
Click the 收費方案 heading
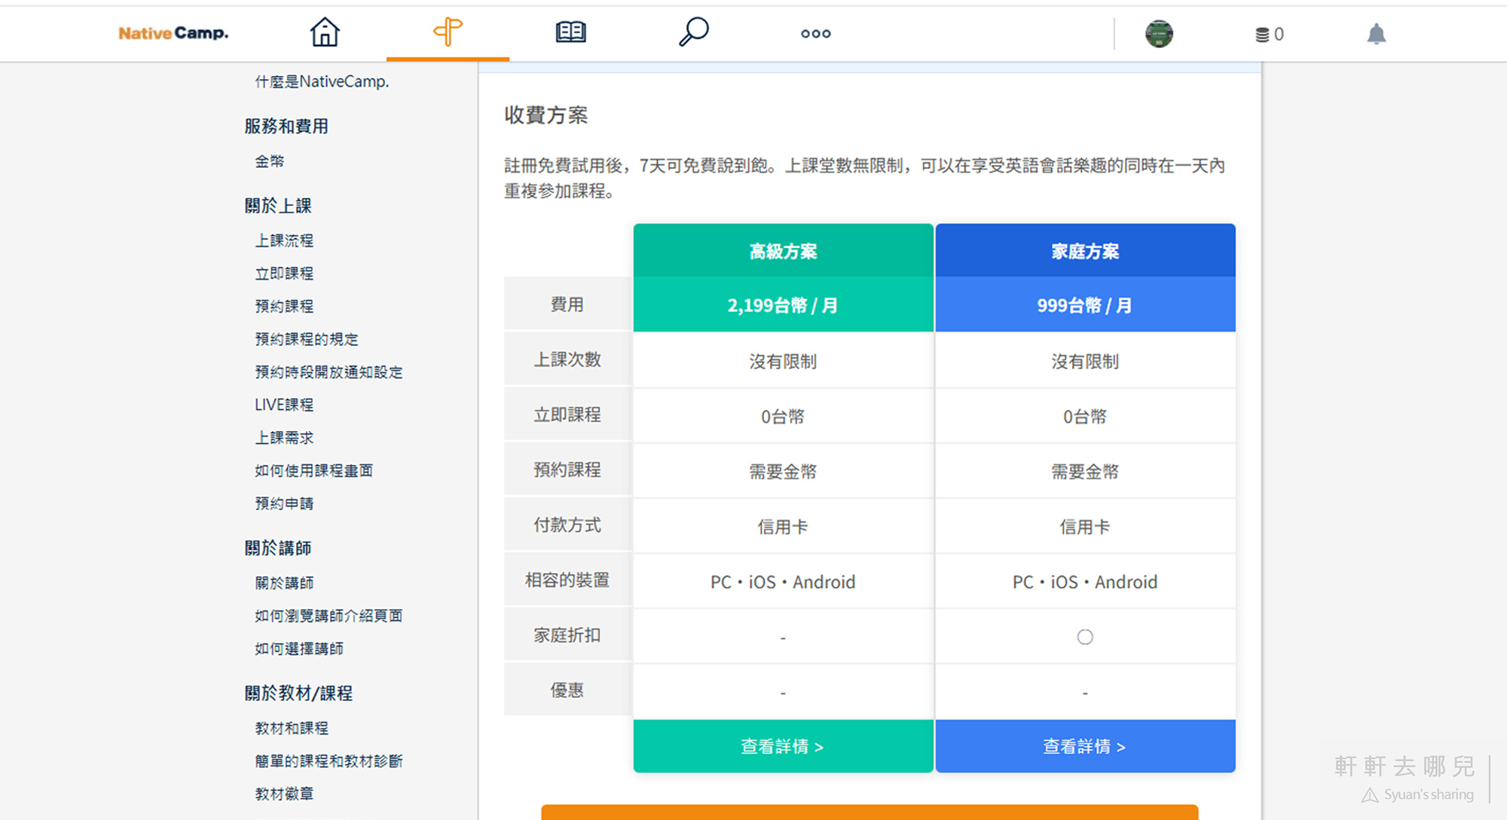tap(546, 115)
